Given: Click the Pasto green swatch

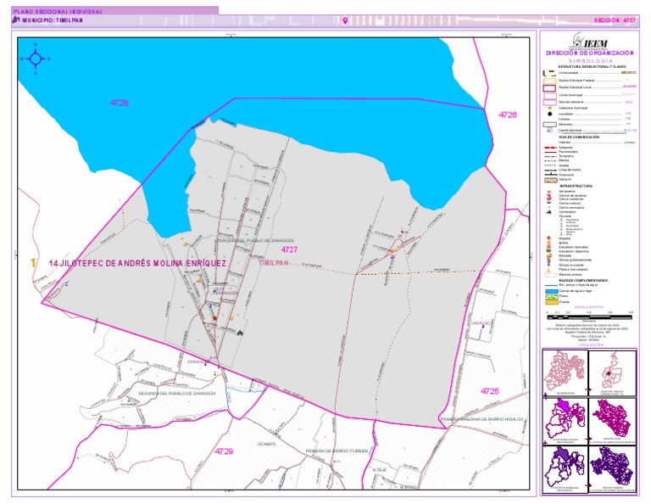Looking at the screenshot, I should tap(551, 296).
